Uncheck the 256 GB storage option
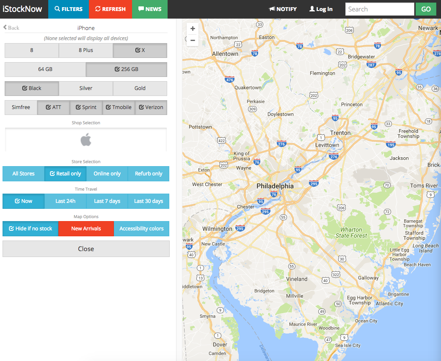 pos(127,69)
